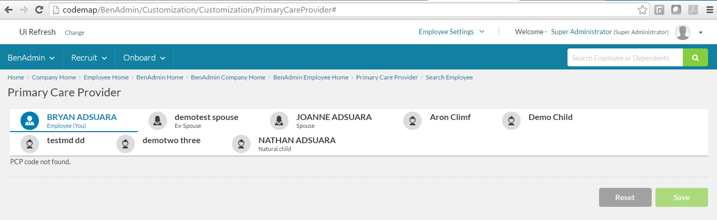The width and height of the screenshot is (717, 220).
Task: Follow the Change link beside Ui Refresh
Action: point(75,33)
